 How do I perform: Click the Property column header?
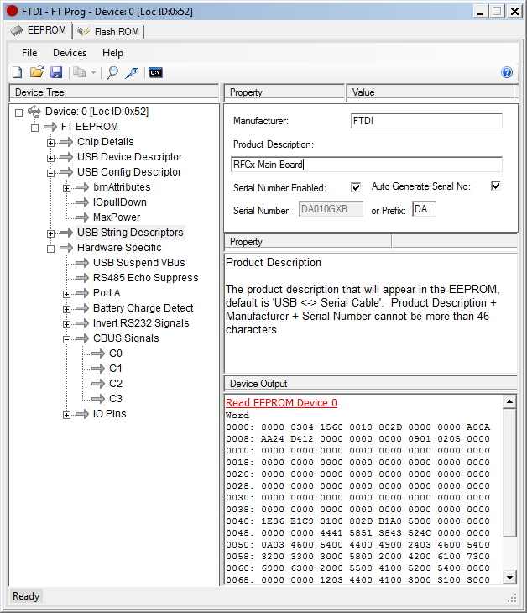284,92
